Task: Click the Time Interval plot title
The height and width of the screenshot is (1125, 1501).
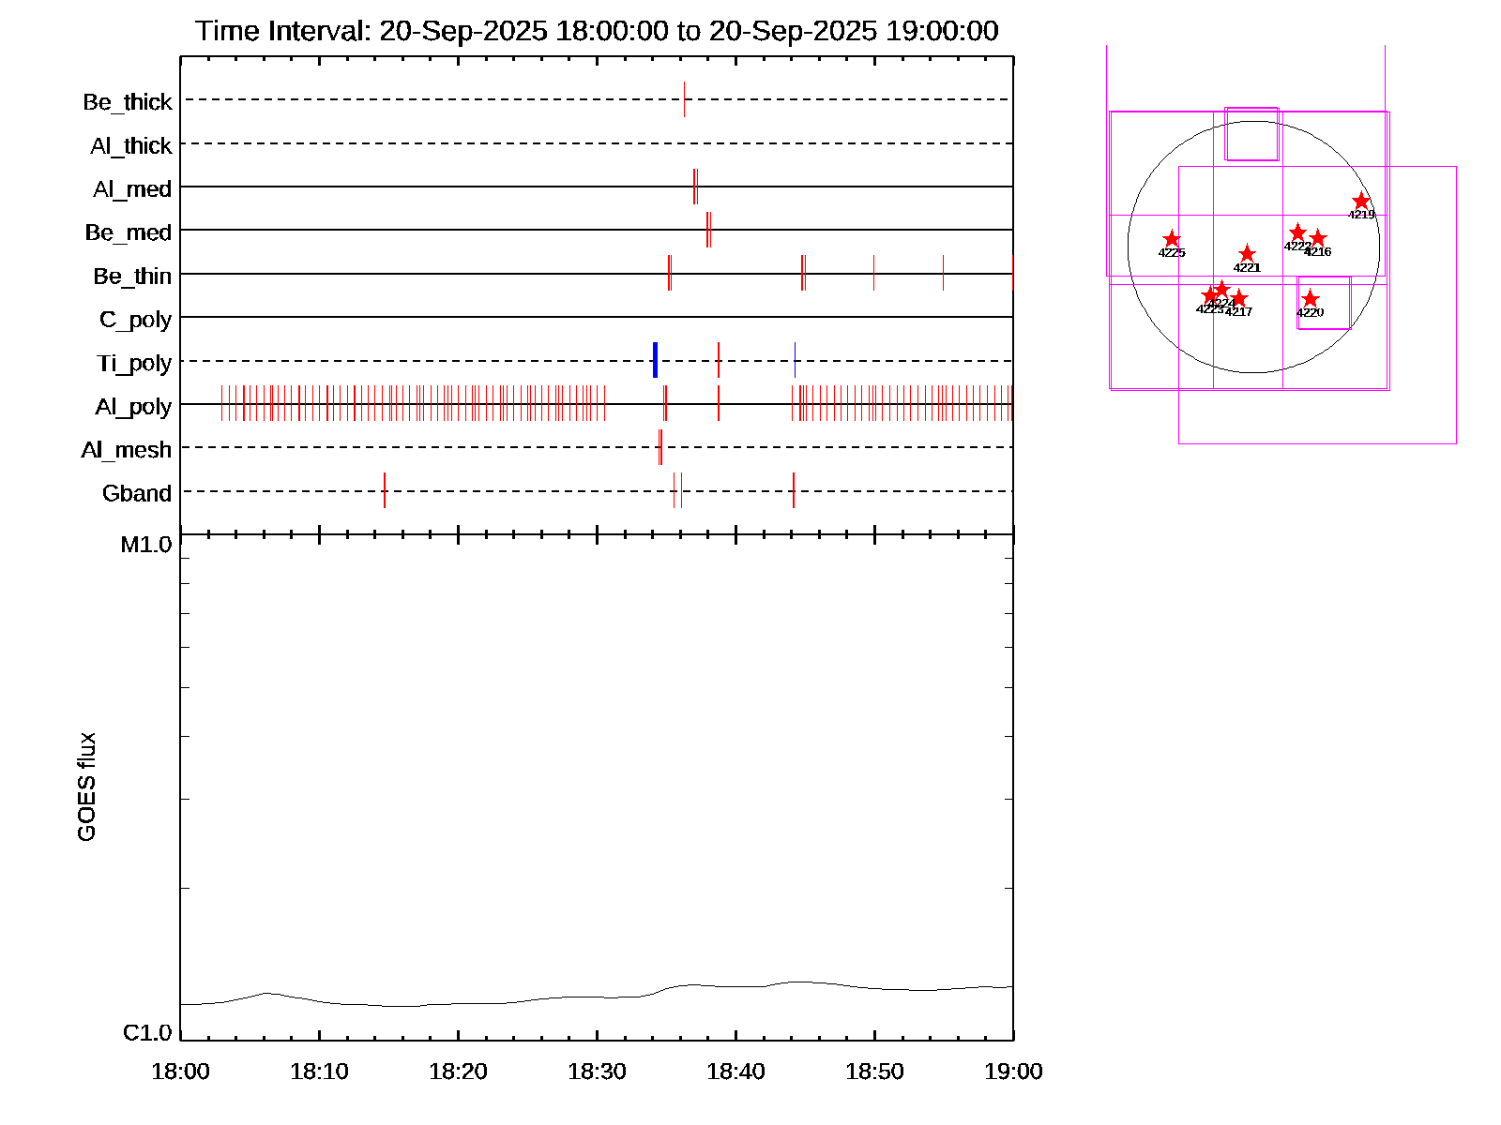Action: pos(597,31)
